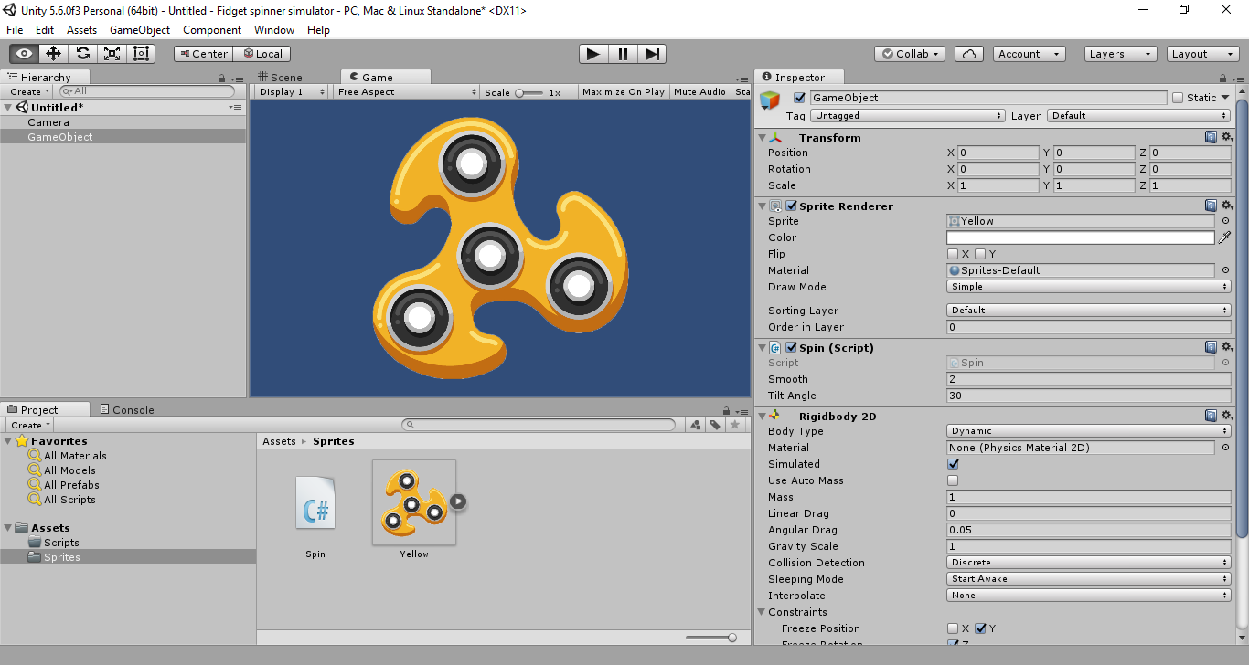This screenshot has width=1249, height=665.
Task: Toggle the Center pivot button
Action: (203, 54)
